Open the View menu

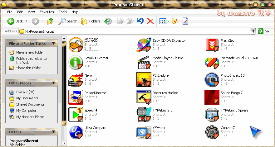pyautogui.click(x=31, y=12)
